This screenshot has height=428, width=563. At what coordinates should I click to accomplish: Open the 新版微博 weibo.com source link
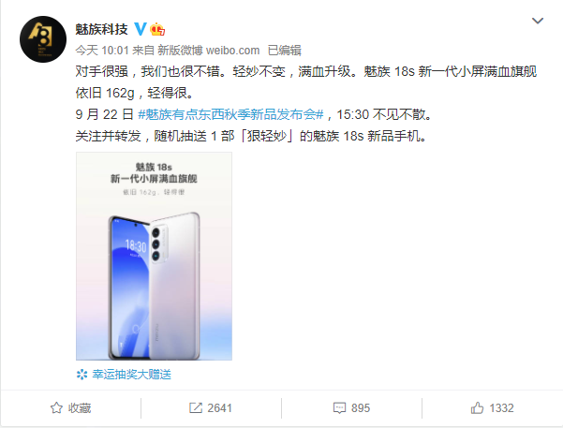209,51
